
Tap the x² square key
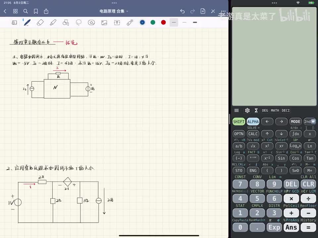(267, 146)
